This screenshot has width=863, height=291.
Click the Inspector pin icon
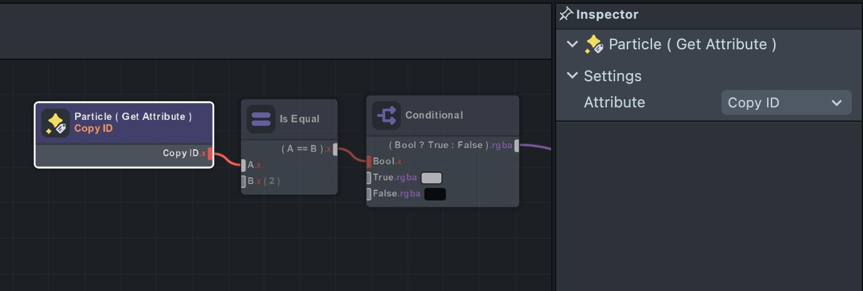(566, 14)
